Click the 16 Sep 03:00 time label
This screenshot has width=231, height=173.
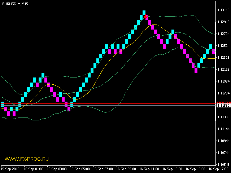[x=57, y=169]
